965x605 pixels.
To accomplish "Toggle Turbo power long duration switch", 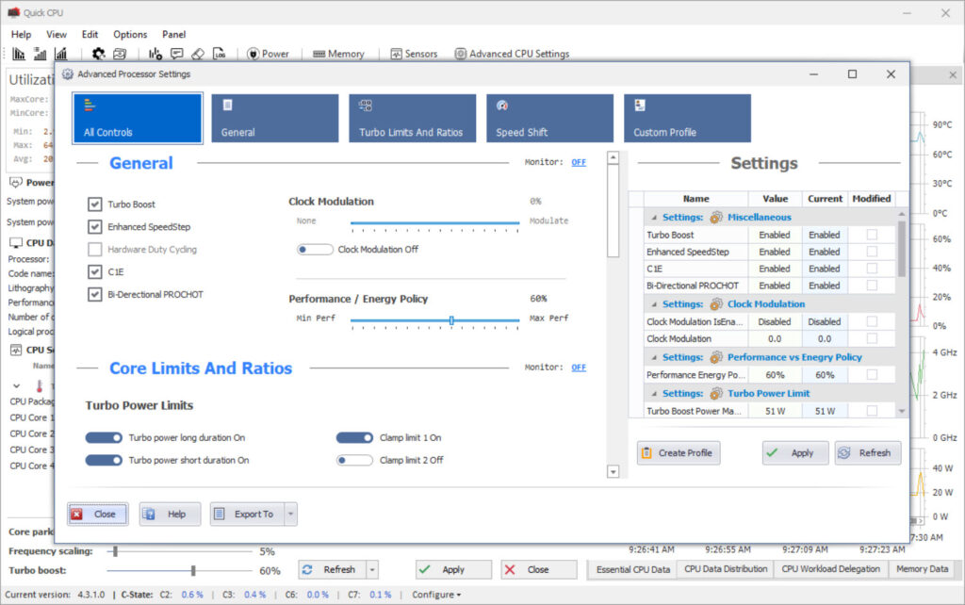I will pos(104,437).
